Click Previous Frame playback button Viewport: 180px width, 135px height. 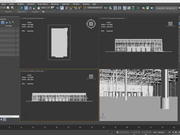point(173,132)
